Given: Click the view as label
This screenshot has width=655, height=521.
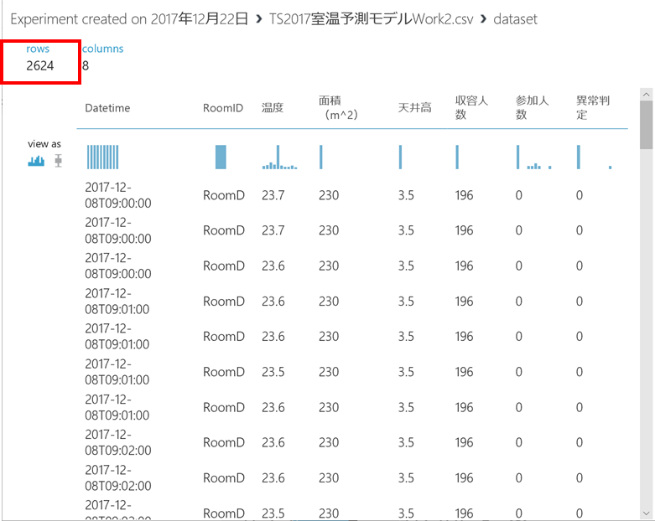Looking at the screenshot, I should (44, 144).
